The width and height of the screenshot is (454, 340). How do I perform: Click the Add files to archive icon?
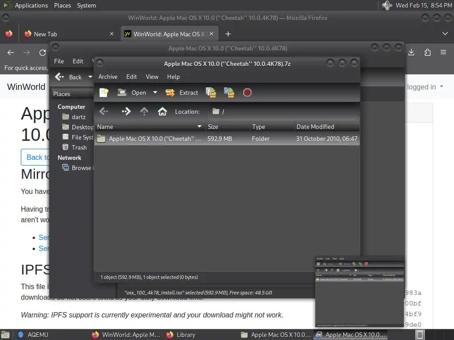pos(211,93)
